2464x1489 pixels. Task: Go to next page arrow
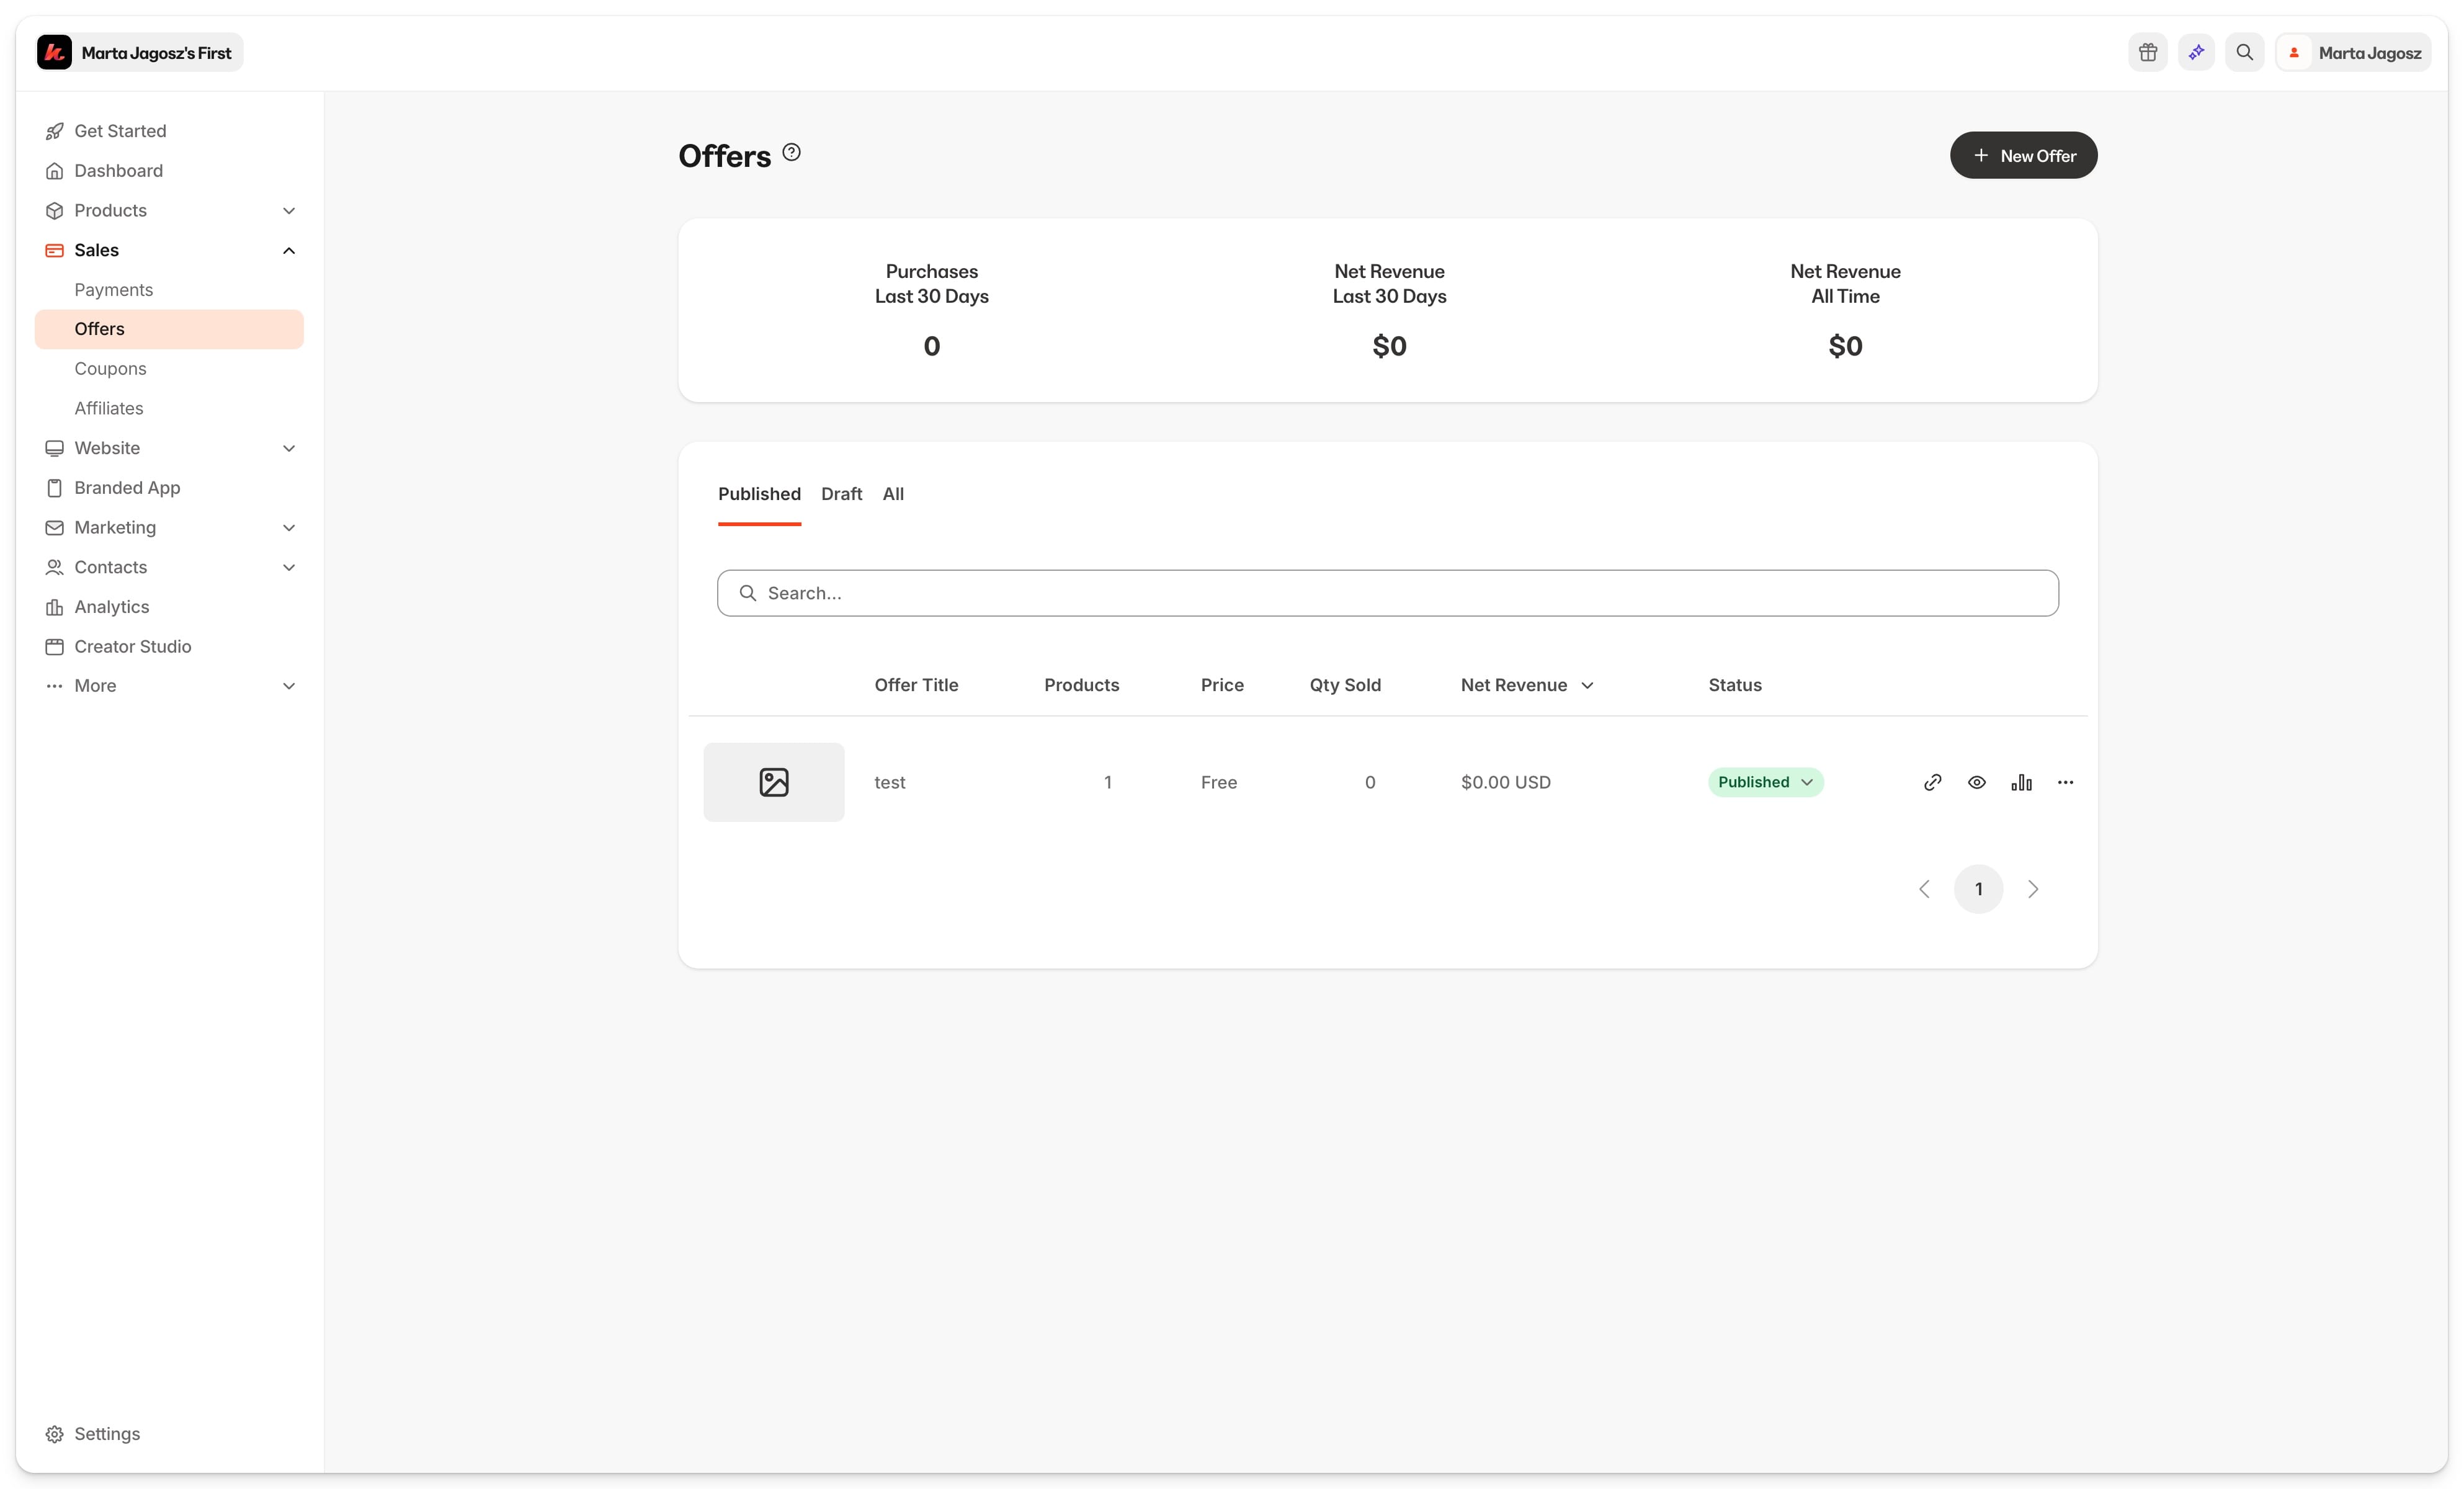click(x=2033, y=889)
